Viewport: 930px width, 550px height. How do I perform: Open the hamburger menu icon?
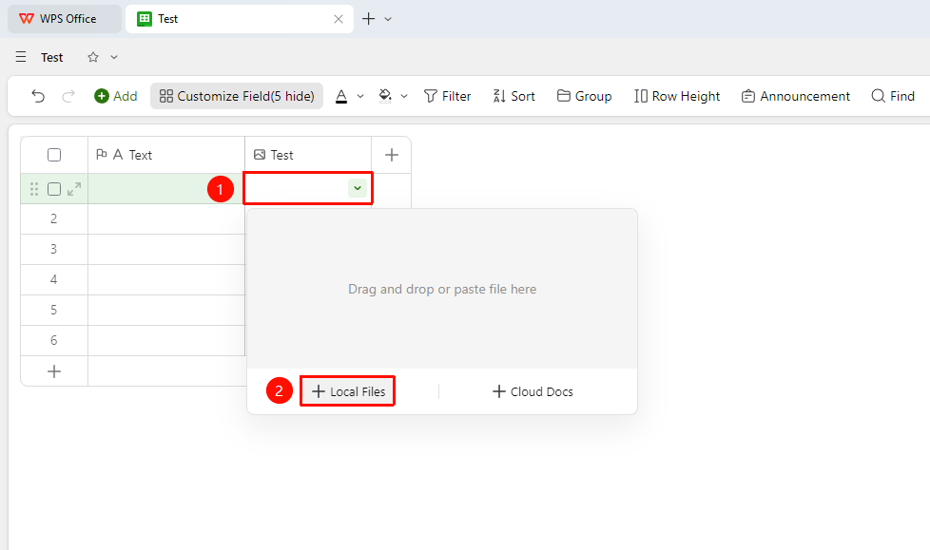point(21,57)
